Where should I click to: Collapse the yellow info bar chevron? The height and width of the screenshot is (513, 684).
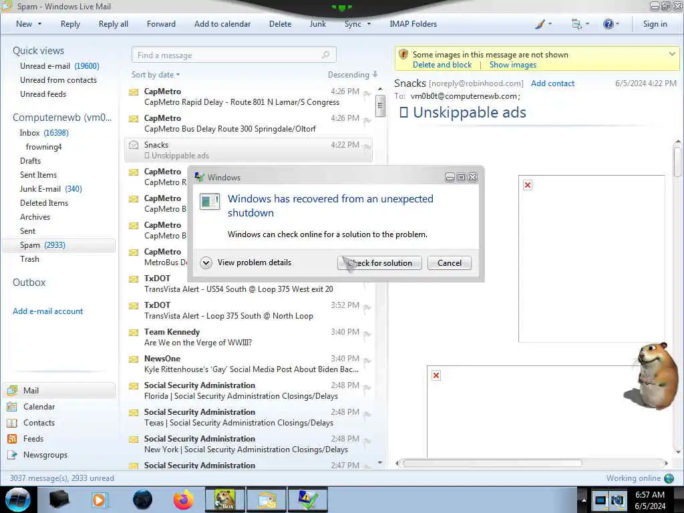[x=672, y=54]
